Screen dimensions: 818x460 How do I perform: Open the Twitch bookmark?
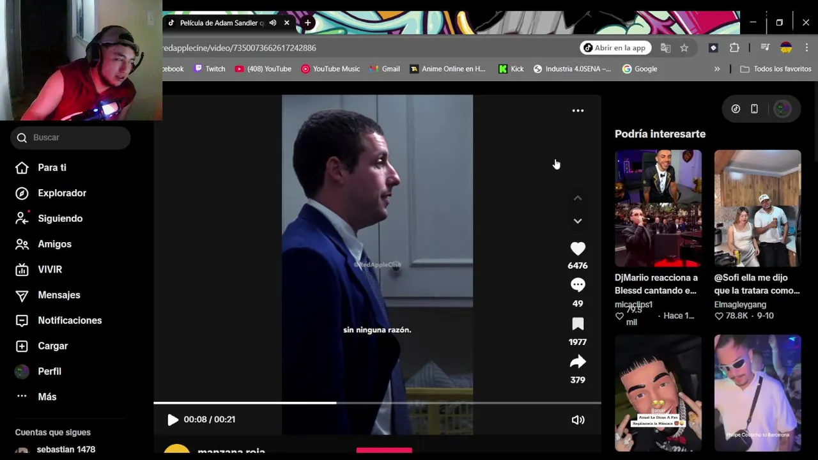[x=210, y=69]
